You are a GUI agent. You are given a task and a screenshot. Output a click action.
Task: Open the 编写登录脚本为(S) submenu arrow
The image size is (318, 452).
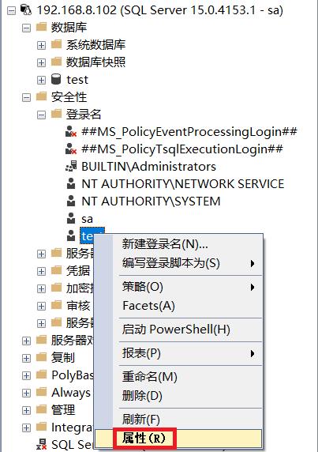coord(253,263)
